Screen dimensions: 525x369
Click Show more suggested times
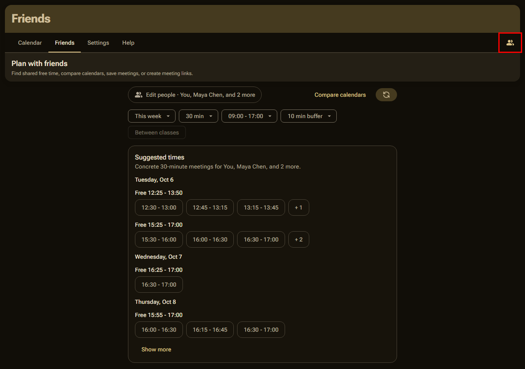coord(156,349)
